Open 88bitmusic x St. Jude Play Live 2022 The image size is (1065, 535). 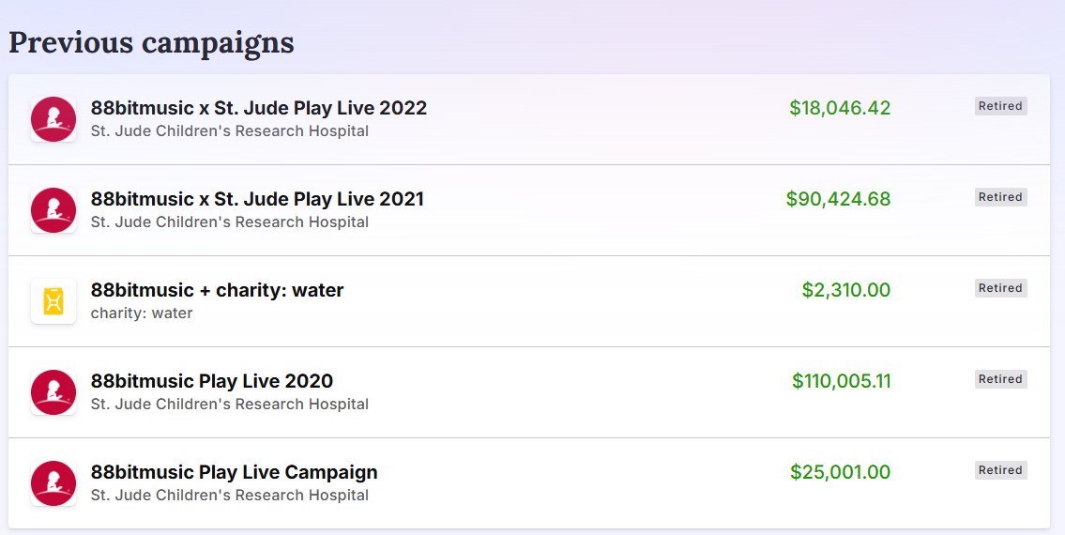click(258, 108)
